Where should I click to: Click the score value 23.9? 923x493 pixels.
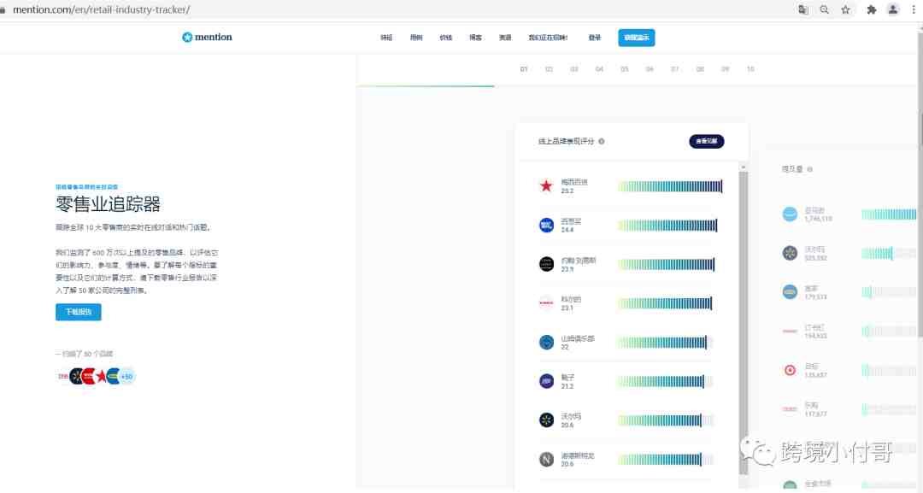567,269
